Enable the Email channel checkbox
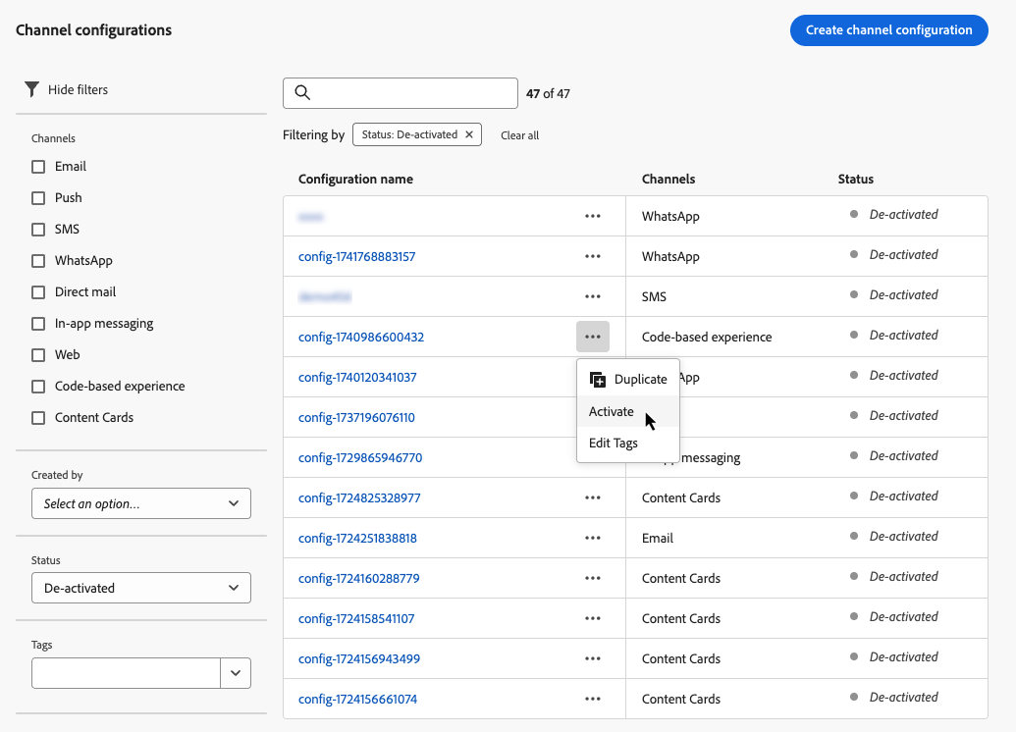1016x732 pixels. [38, 167]
